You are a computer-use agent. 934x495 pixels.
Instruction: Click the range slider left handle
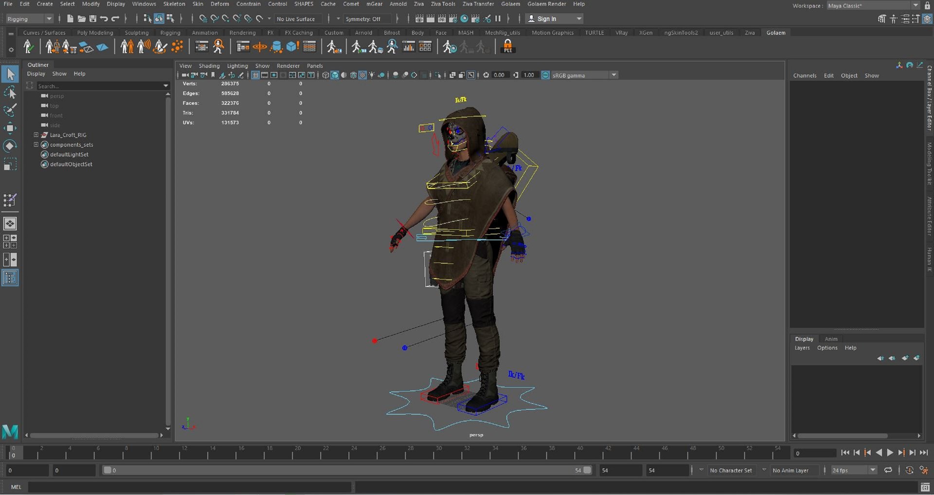(108, 470)
